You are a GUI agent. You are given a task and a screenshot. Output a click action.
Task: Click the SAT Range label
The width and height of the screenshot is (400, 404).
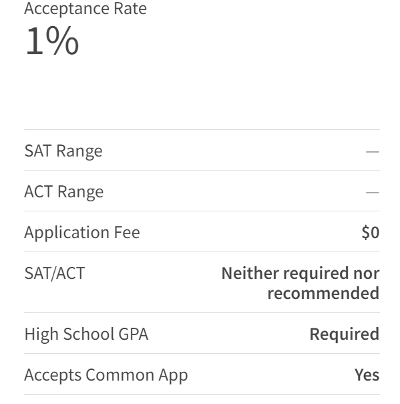(63, 150)
